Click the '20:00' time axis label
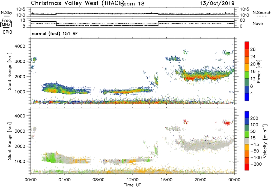 coord(201,180)
